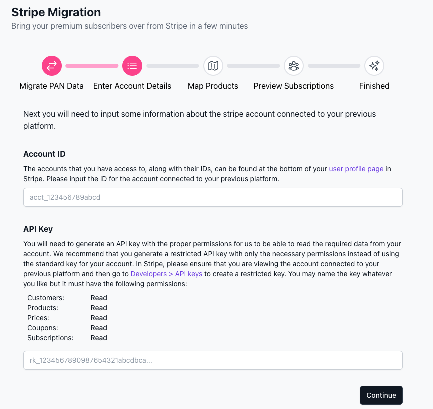Click the Products: permission row label
This screenshot has width=433, height=409.
43,308
